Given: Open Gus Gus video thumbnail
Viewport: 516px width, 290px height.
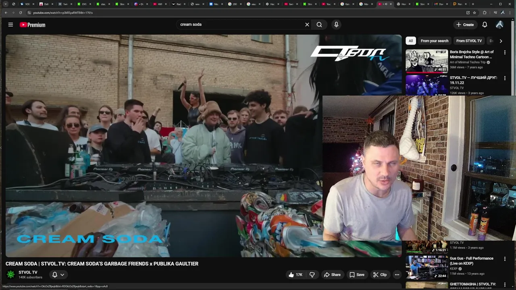Looking at the screenshot, I should 427,267.
